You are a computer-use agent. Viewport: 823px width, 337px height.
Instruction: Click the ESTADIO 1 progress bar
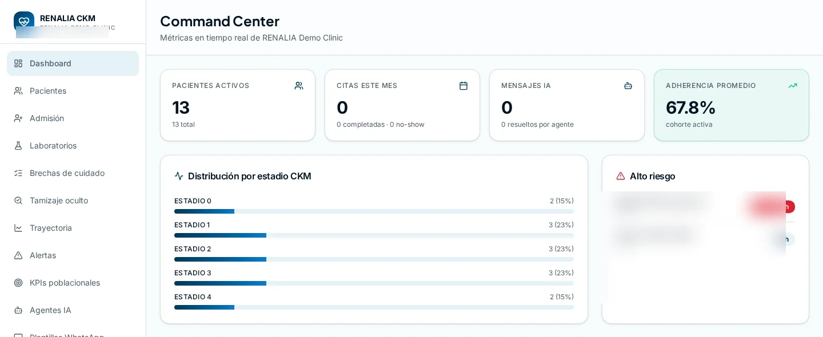tap(374, 235)
